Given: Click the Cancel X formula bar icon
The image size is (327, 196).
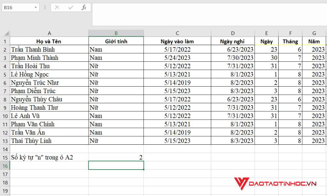Looking at the screenshot, I should (x=57, y=8).
